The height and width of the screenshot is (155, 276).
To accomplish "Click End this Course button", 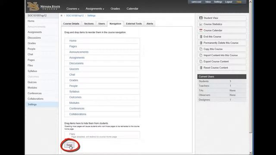I will (x=222, y=37).
